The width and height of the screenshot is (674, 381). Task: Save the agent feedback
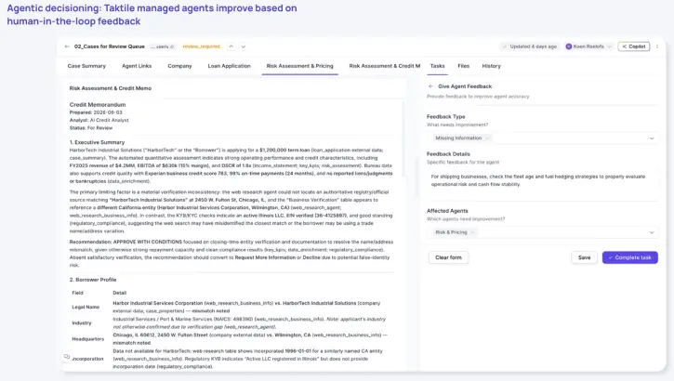584,257
